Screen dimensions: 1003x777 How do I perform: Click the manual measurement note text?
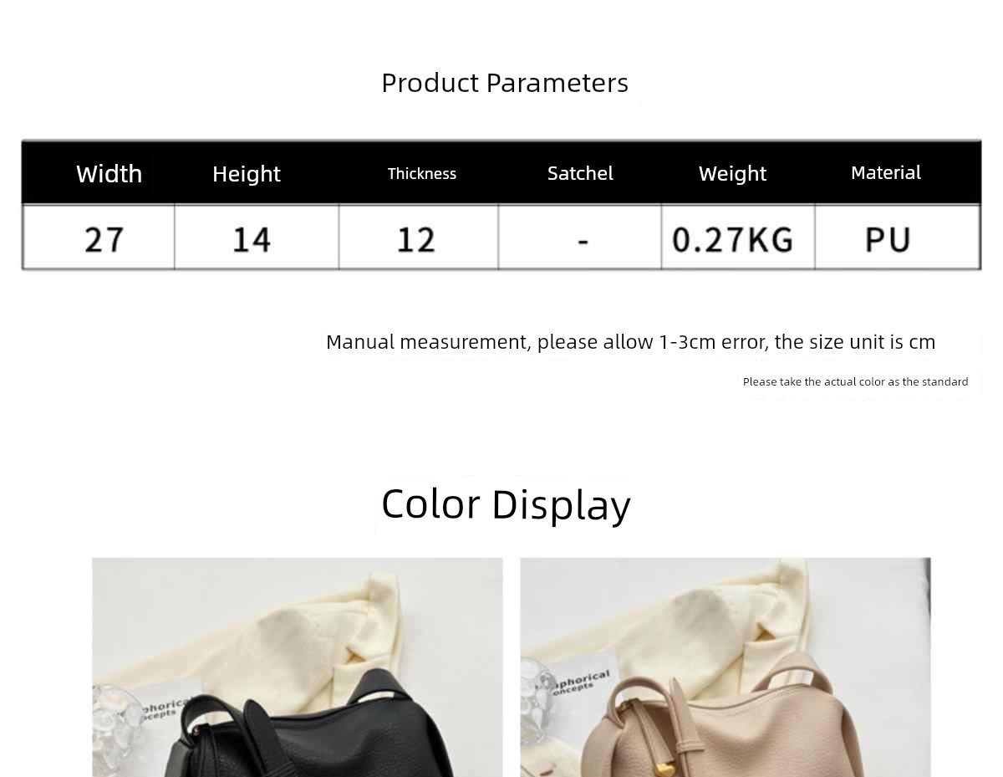(630, 342)
